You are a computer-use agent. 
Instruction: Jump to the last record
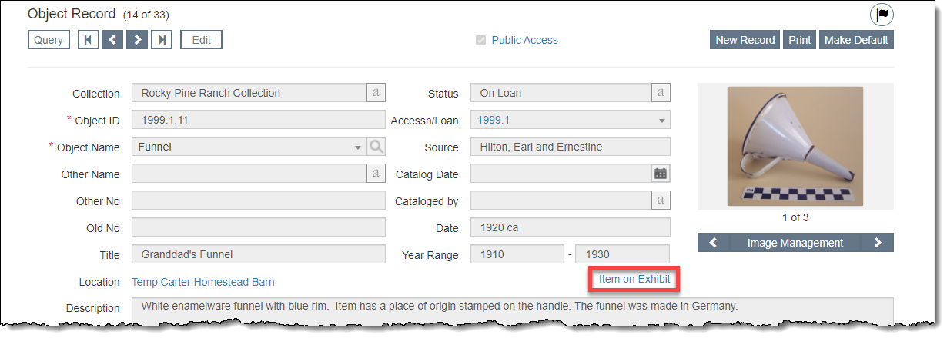tap(162, 40)
